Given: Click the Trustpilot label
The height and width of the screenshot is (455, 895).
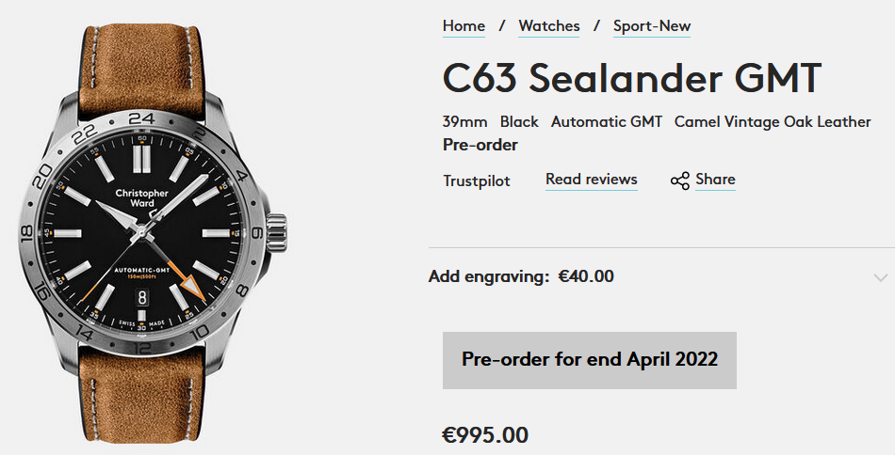Looking at the screenshot, I should [477, 180].
